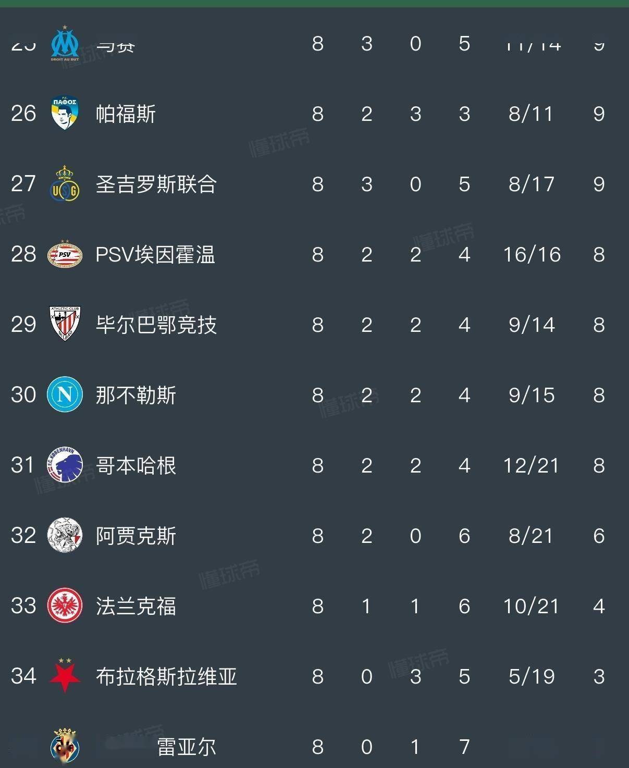Open the FC Copenhagen badge
Screen dimensions: 629x768
tap(65, 465)
